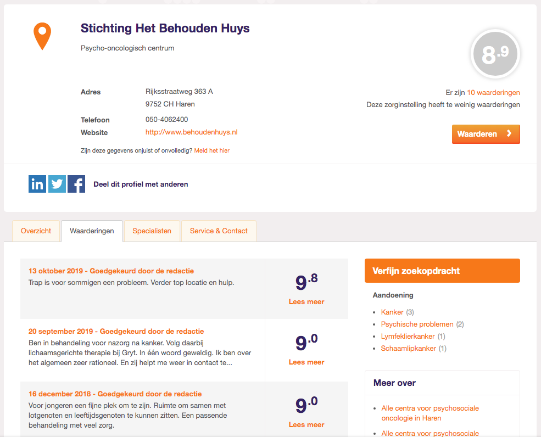Click the Waarderen button
The width and height of the screenshot is (541, 437).
486,134
